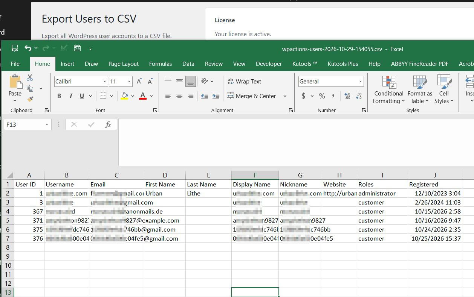Screen dimensions: 474x297
Task: Click the Cut scissors icon
Action: pyautogui.click(x=30, y=78)
